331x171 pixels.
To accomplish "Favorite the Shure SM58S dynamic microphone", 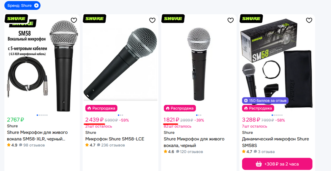I will click(x=309, y=20).
